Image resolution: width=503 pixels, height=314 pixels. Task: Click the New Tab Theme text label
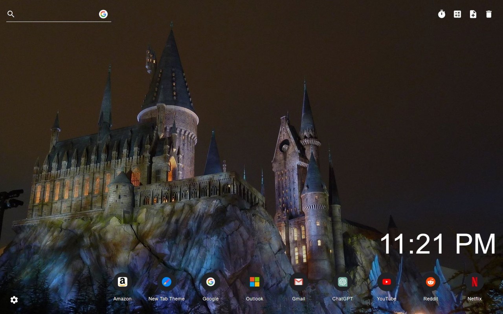pos(167,299)
